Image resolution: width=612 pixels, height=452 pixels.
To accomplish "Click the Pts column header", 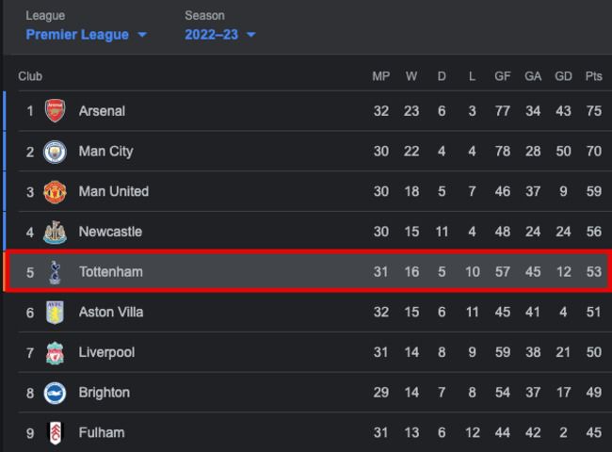I will tap(593, 76).
